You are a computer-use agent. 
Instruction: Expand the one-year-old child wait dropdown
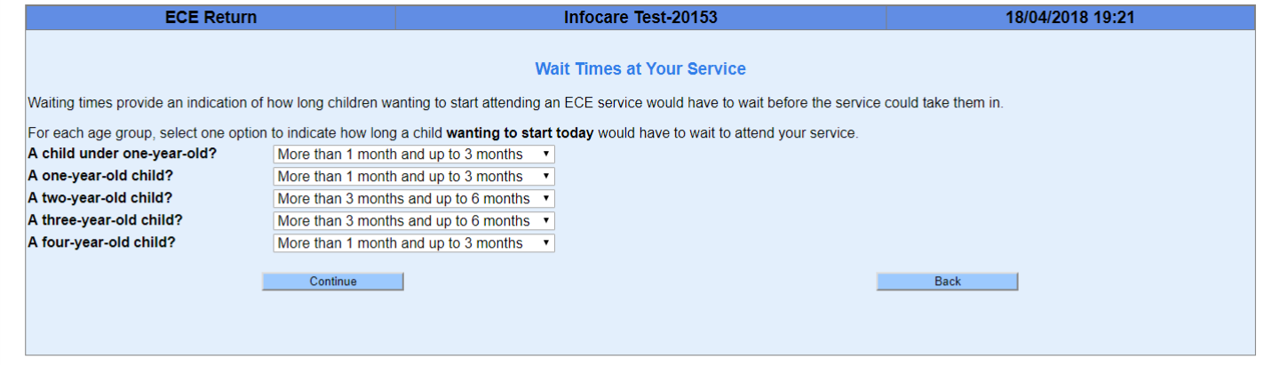413,177
